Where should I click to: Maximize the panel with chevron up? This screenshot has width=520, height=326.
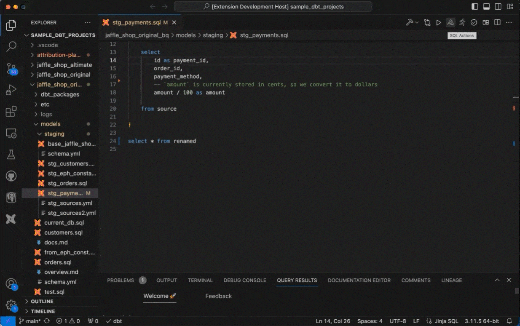pos(497,280)
